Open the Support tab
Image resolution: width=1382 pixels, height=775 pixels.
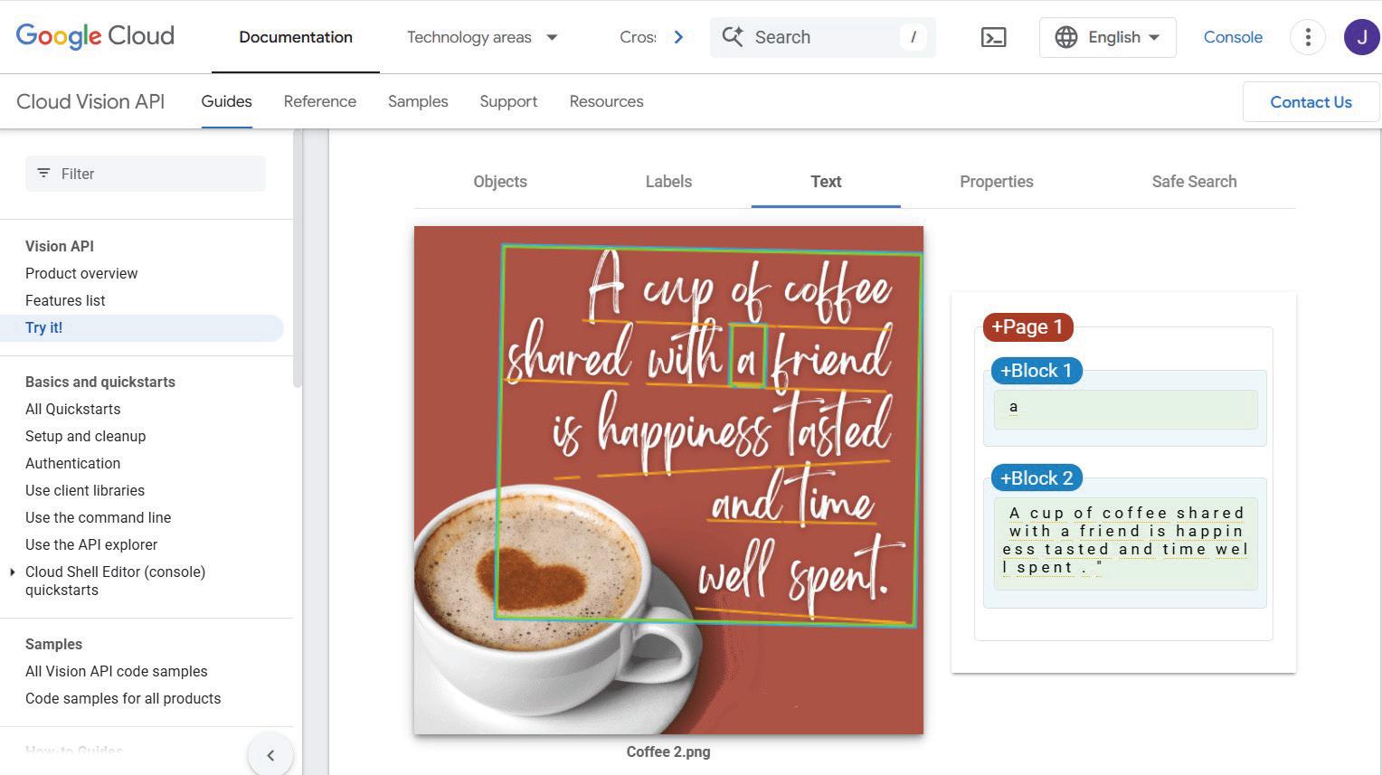(508, 101)
